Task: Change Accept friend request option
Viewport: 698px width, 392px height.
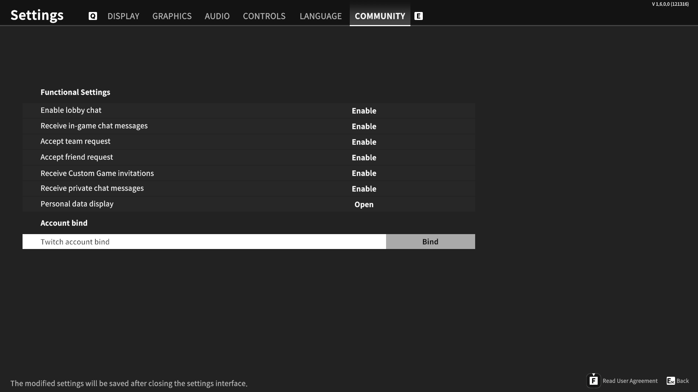Action: [x=364, y=158]
